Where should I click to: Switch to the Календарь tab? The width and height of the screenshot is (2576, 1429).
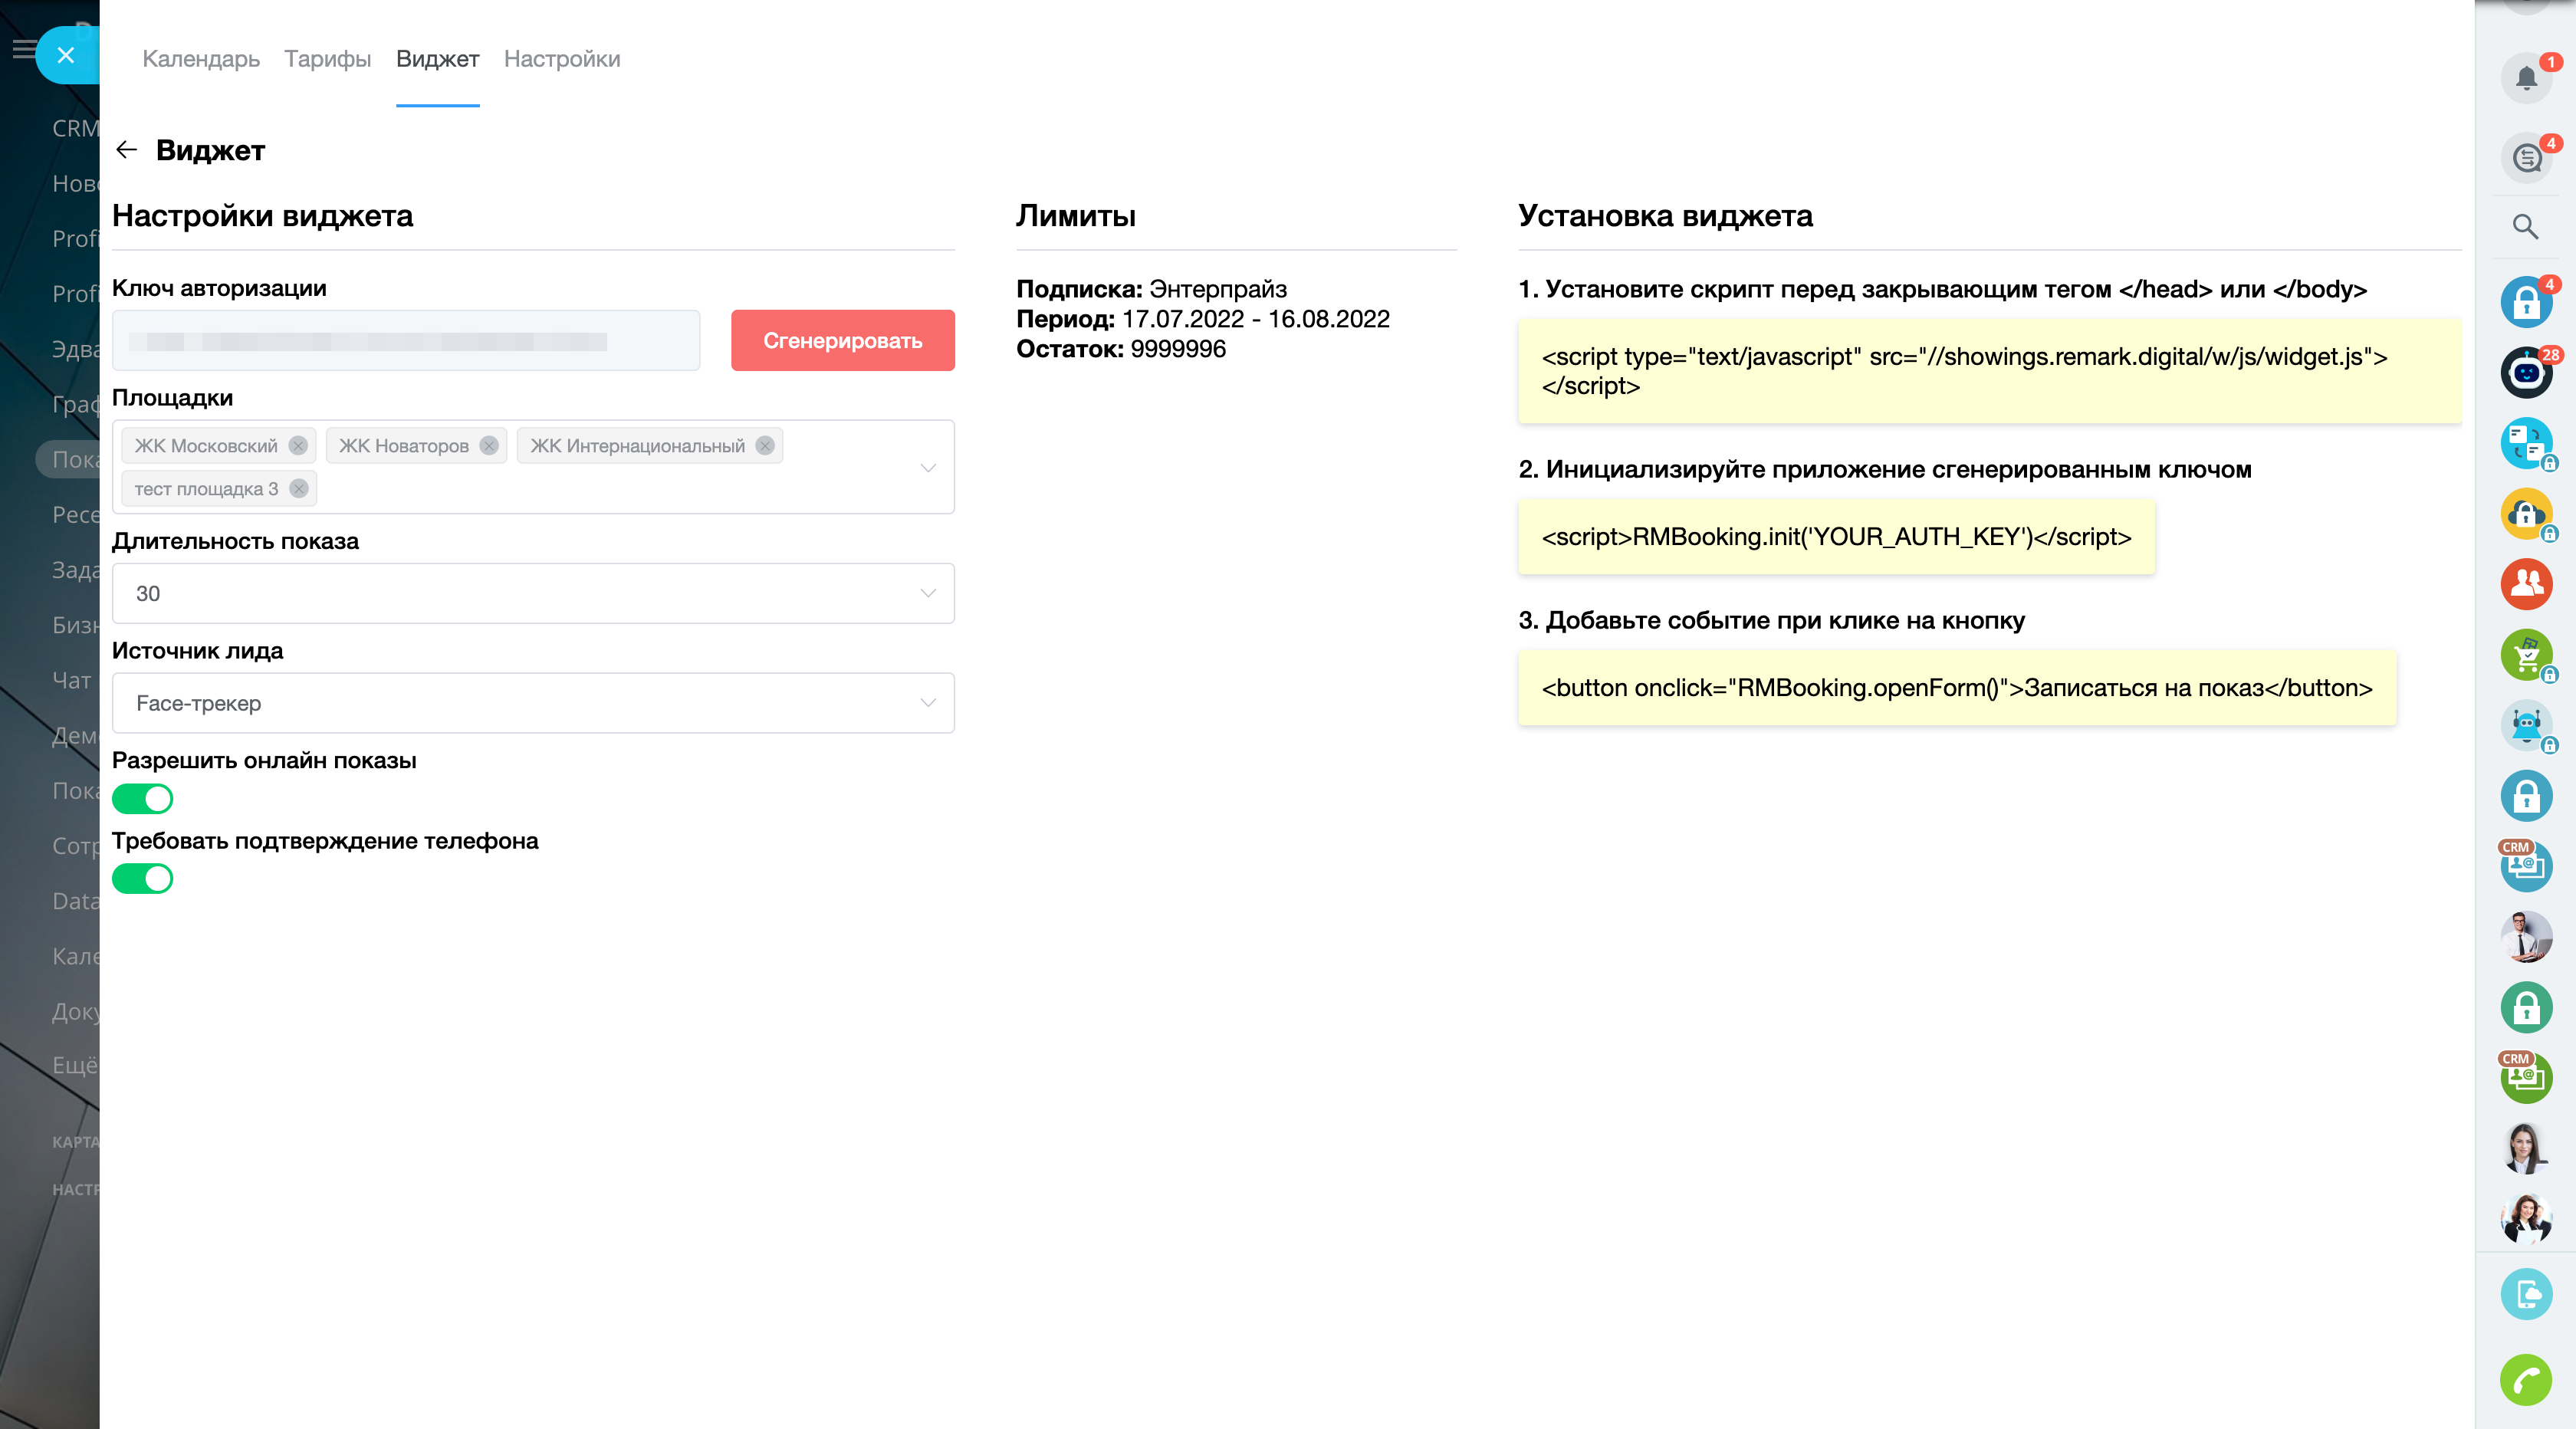coord(201,59)
